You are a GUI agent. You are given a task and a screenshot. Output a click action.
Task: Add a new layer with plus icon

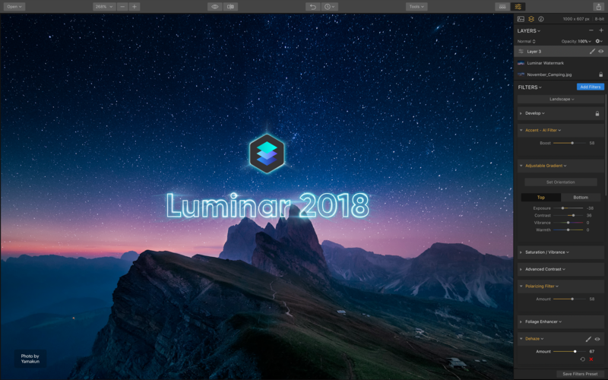600,30
